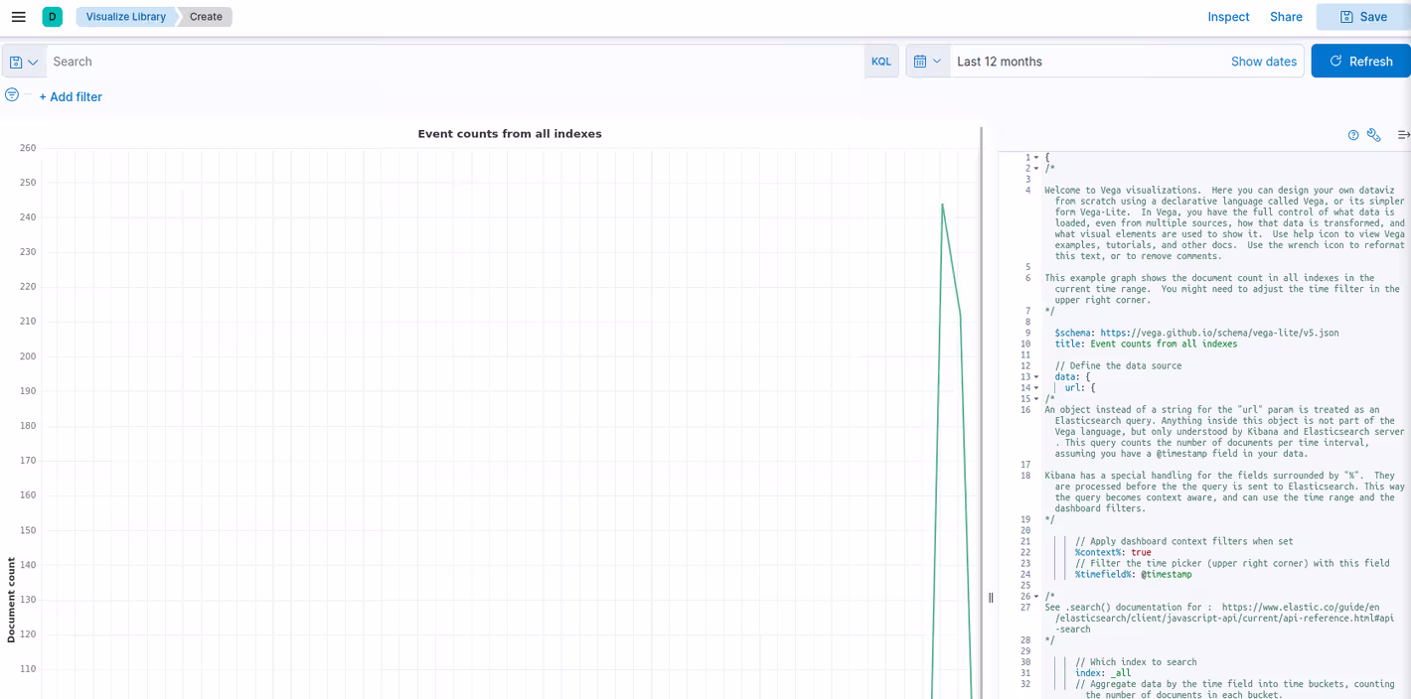Screen dimensions: 1411x699
Task: Fold code at editor line 1
Action: [1036, 158]
